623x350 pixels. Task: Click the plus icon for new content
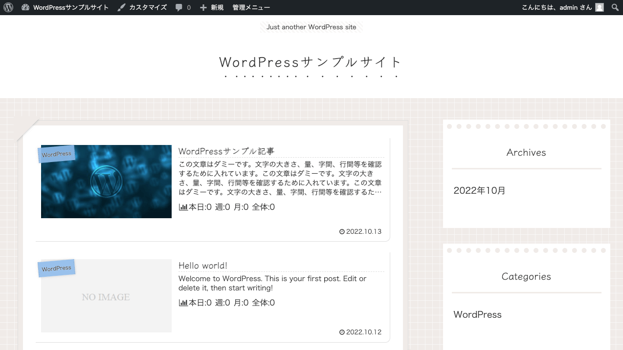203,7
